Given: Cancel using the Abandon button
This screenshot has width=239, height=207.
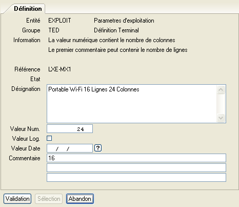Looking at the screenshot, I should pyautogui.click(x=80, y=199).
